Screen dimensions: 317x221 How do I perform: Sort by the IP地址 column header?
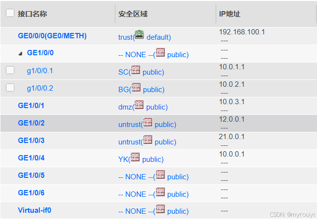pyautogui.click(x=230, y=14)
